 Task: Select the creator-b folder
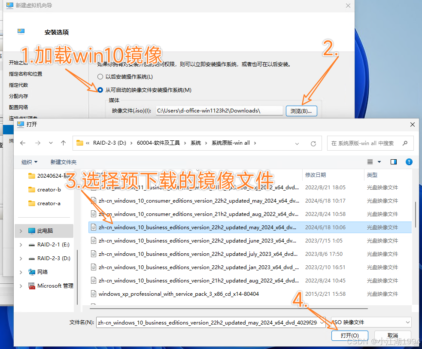pos(45,190)
